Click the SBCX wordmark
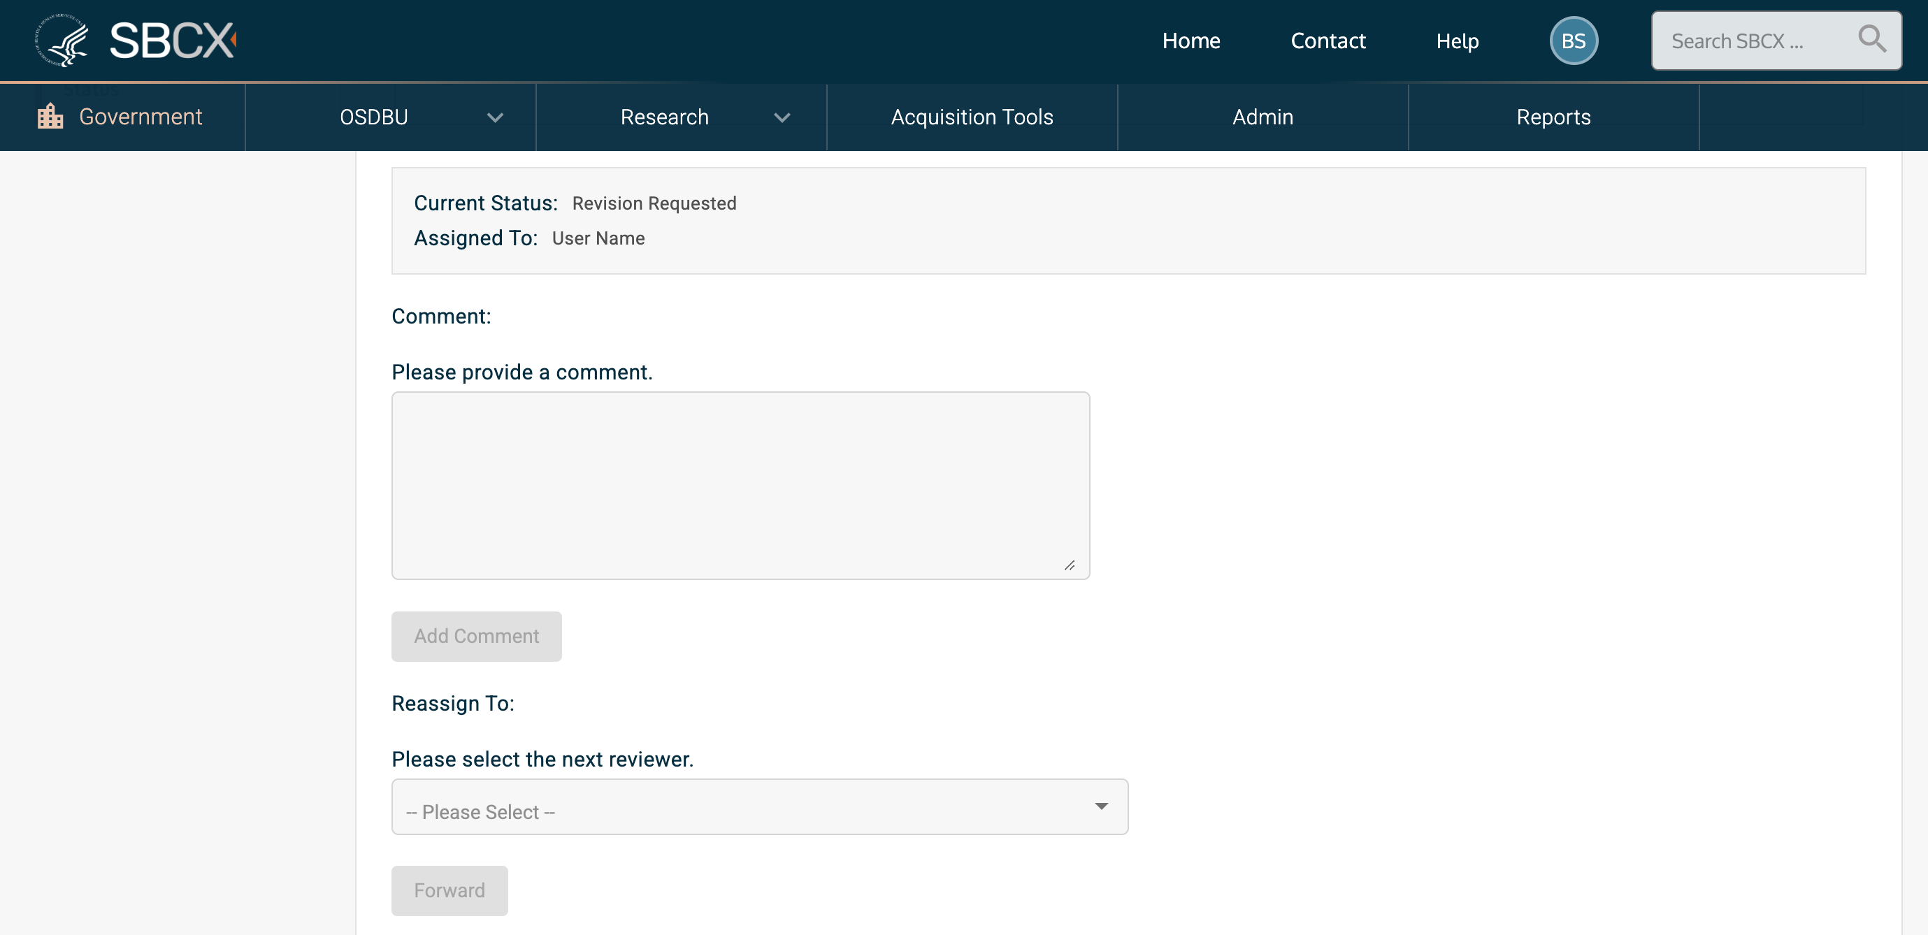 (172, 41)
